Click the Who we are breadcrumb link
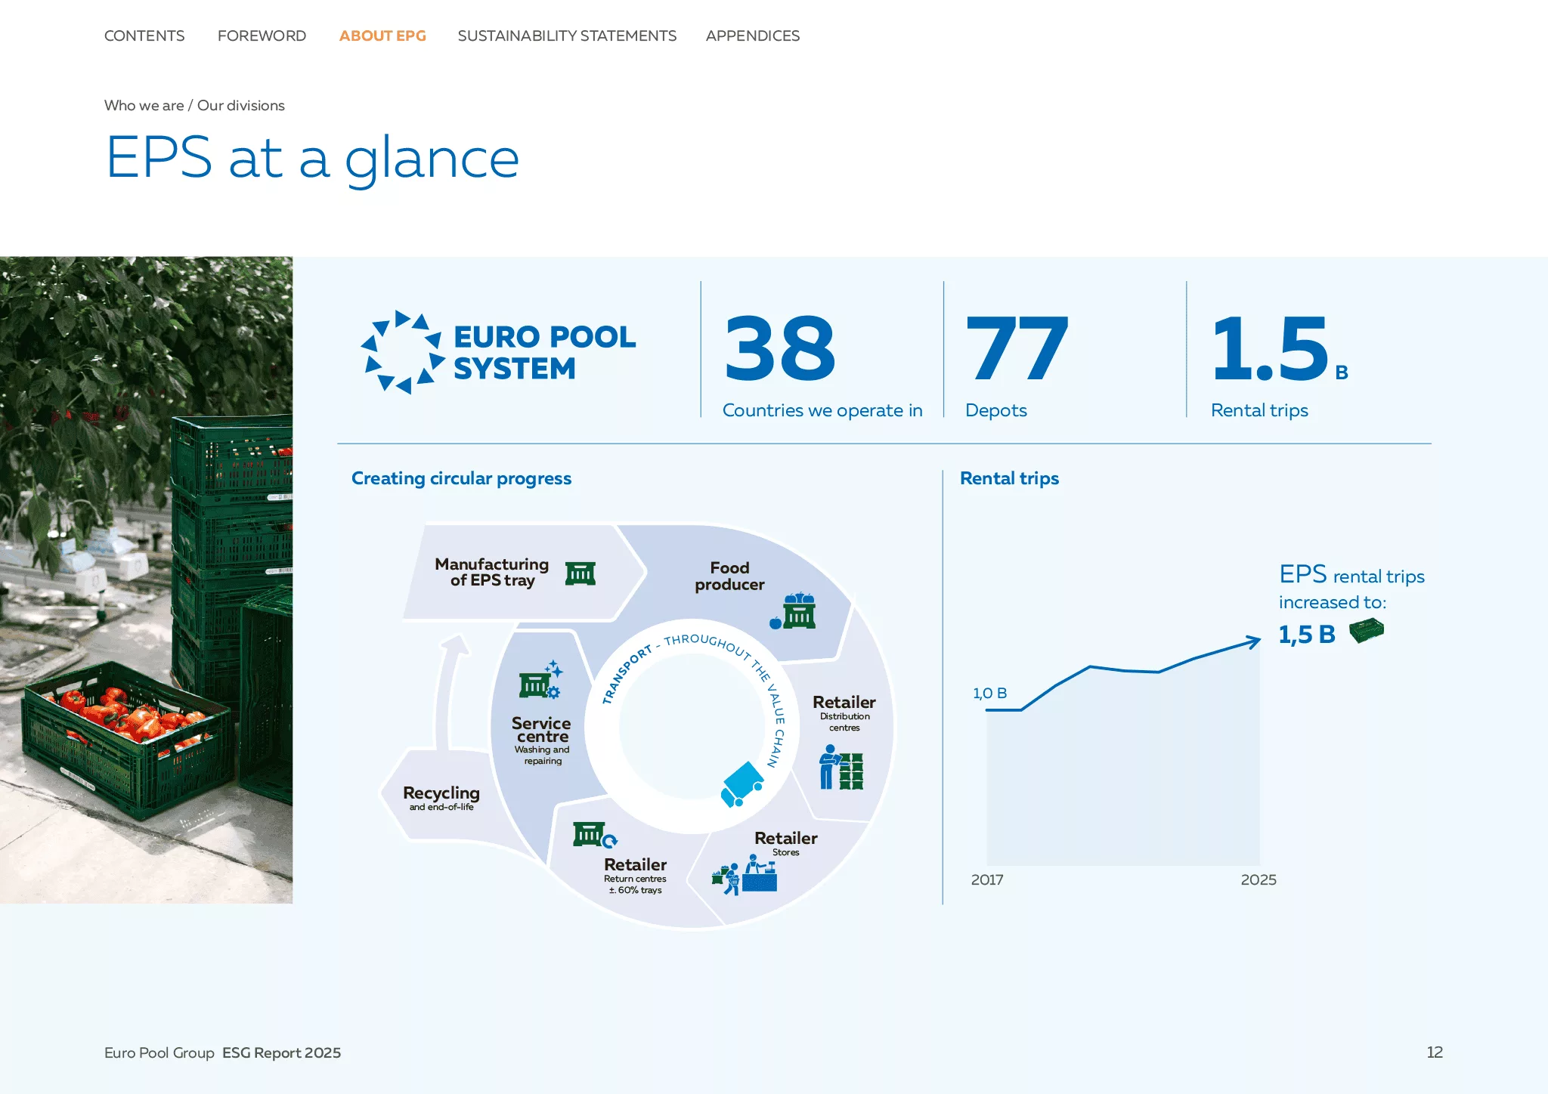 (144, 106)
